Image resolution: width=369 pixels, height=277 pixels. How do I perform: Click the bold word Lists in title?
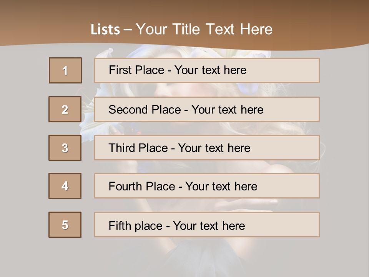[105, 30]
